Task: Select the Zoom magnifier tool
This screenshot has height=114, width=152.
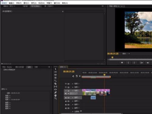Action: [55, 98]
